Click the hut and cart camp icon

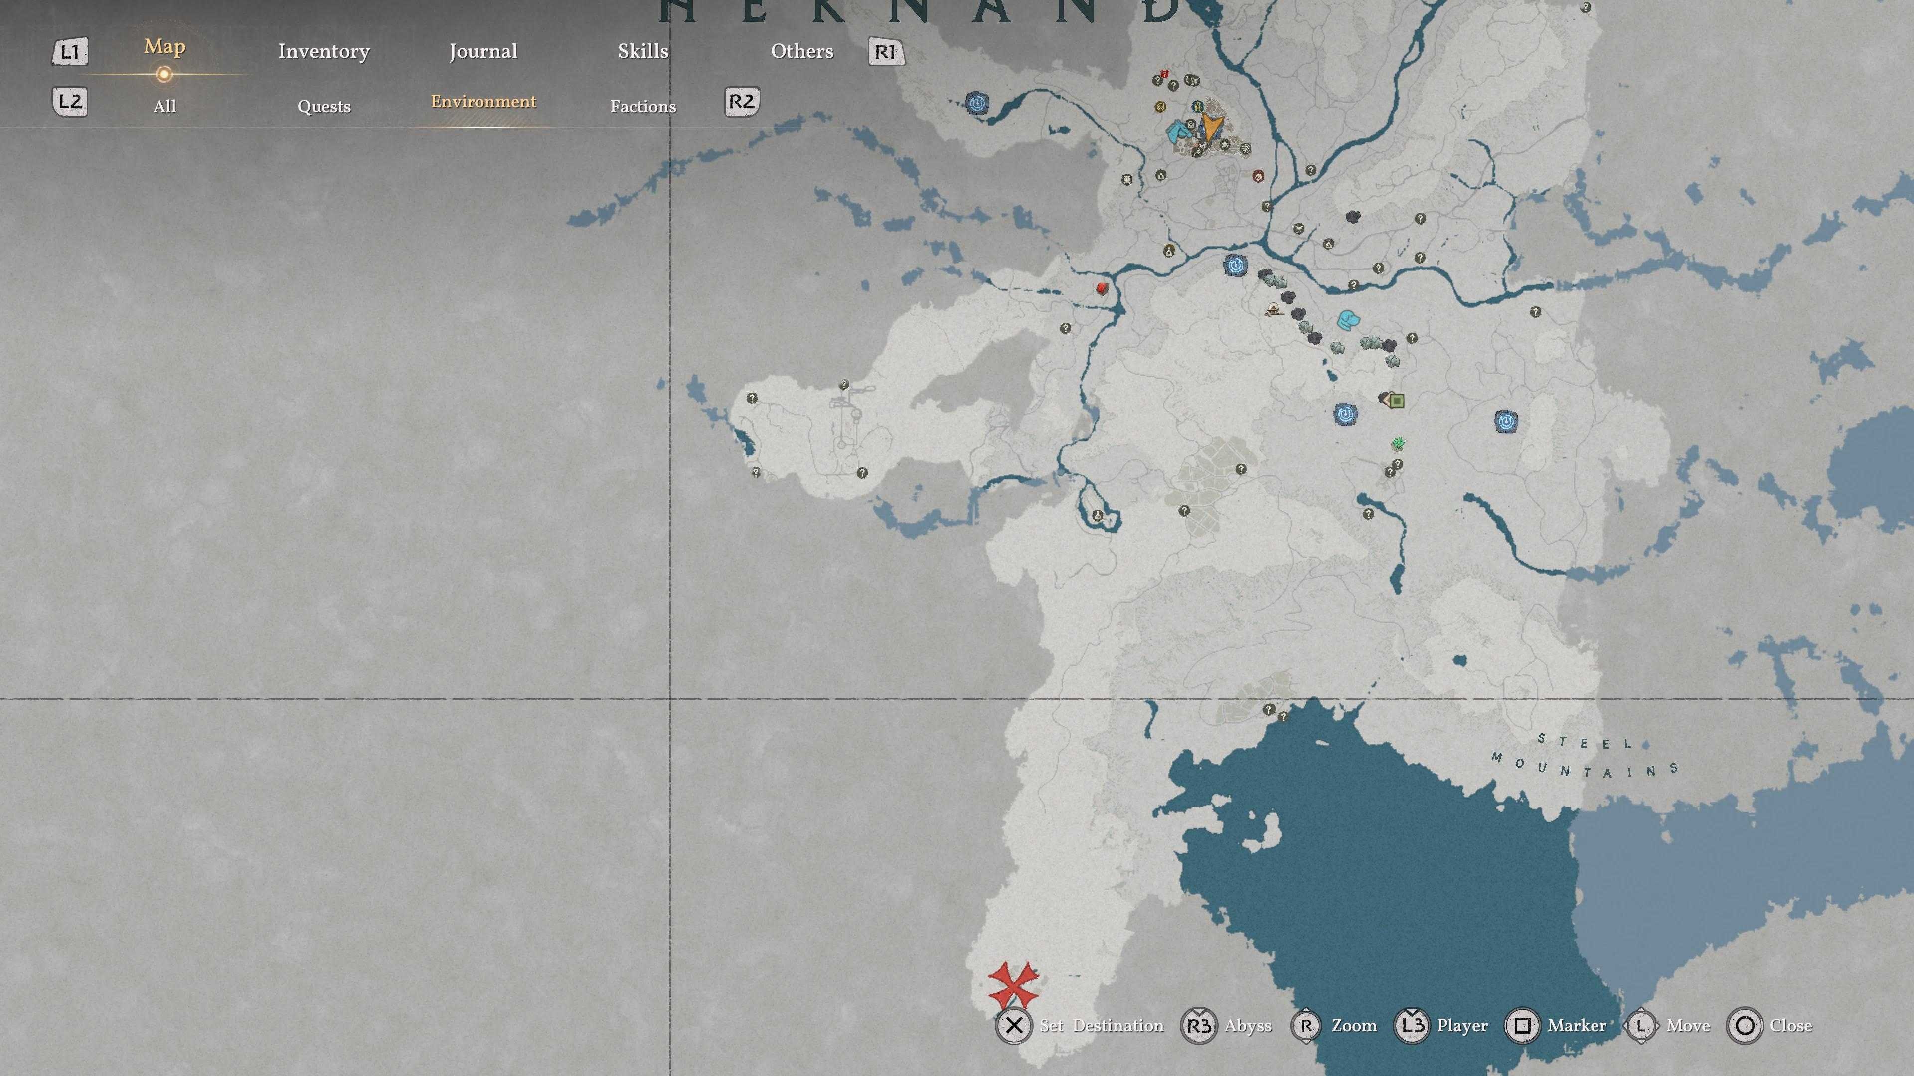coord(1275,310)
